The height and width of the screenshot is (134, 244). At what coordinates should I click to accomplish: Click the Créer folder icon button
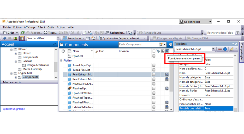pos(5,33)
